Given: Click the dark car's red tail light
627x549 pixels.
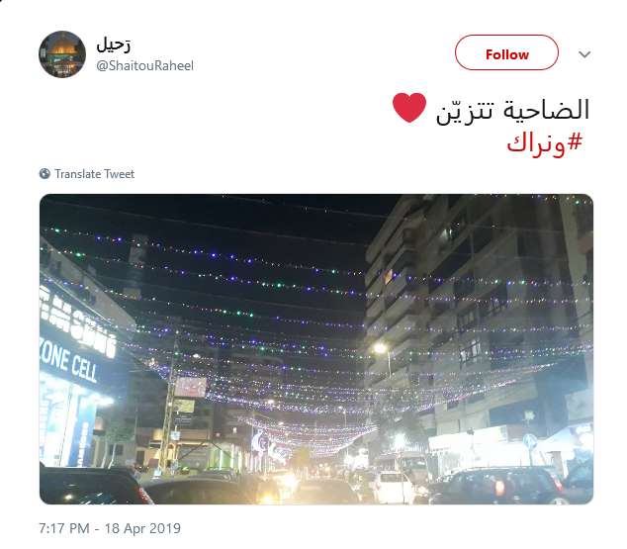Looking at the screenshot, I should 499,488.
